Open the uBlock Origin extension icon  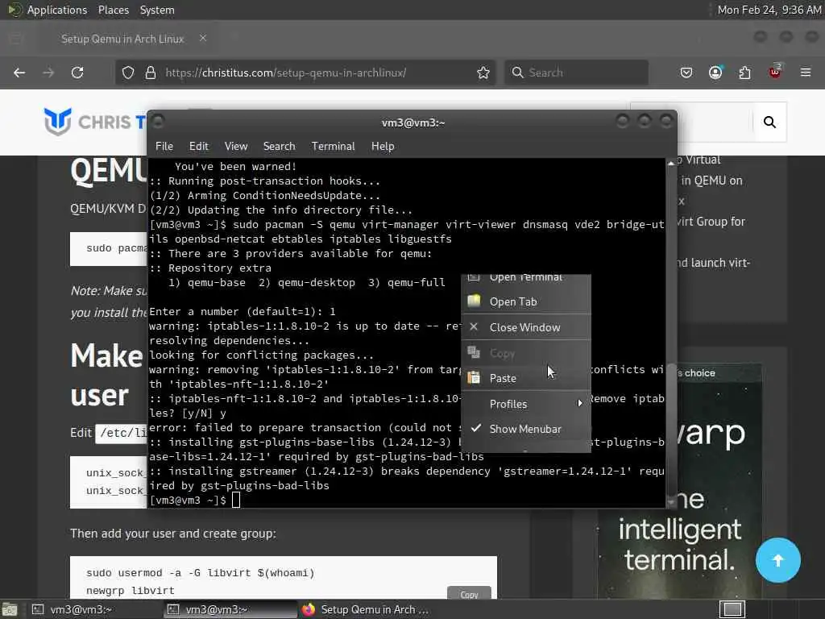[x=775, y=72]
